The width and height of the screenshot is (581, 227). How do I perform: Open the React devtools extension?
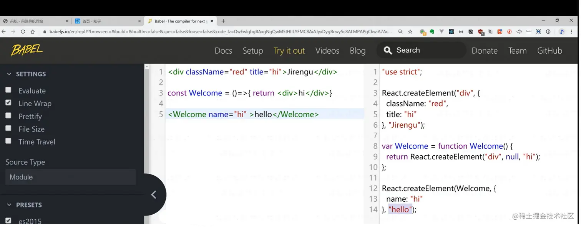(x=451, y=32)
